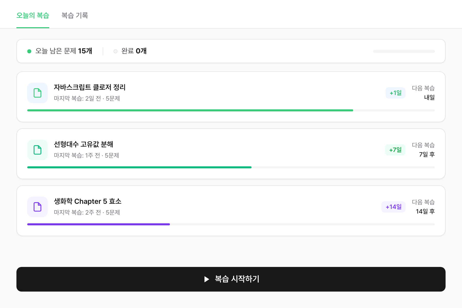This screenshot has height=308, width=462.
Task: Click the overall daily progress bar in summary
Action: 404,51
